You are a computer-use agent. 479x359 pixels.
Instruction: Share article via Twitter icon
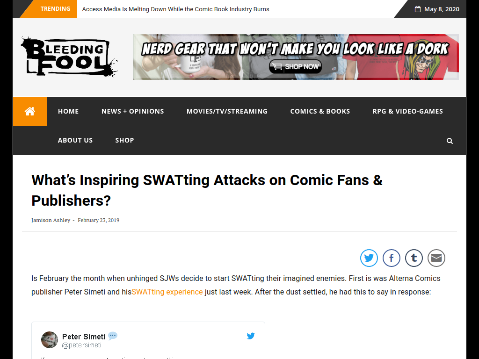click(x=369, y=258)
